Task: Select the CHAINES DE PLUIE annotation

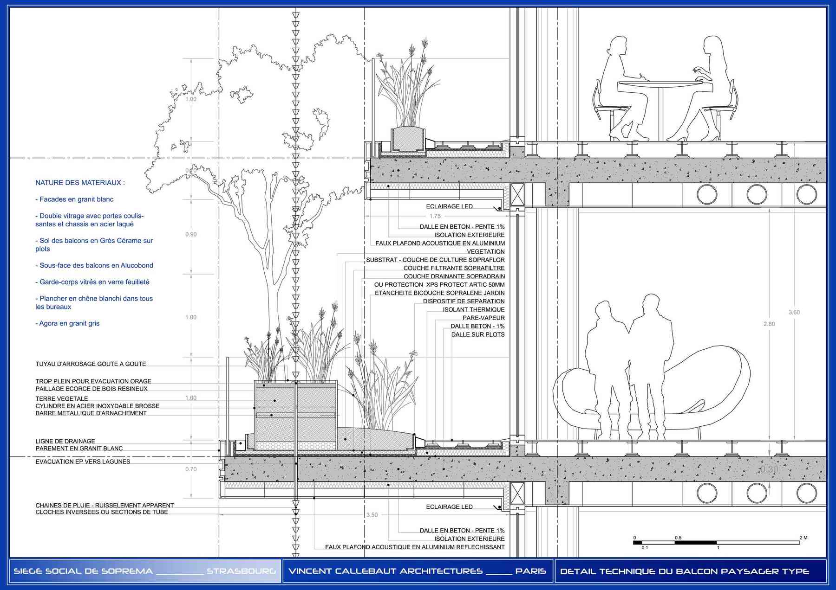Action: click(104, 505)
